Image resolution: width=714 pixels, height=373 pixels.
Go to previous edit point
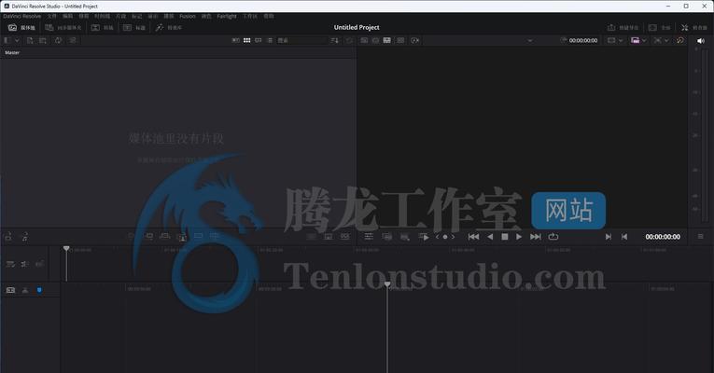point(624,237)
